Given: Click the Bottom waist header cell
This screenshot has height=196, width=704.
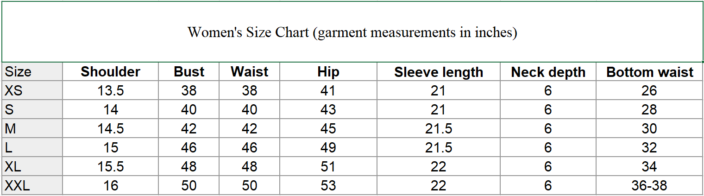Looking at the screenshot, I should [649, 72].
